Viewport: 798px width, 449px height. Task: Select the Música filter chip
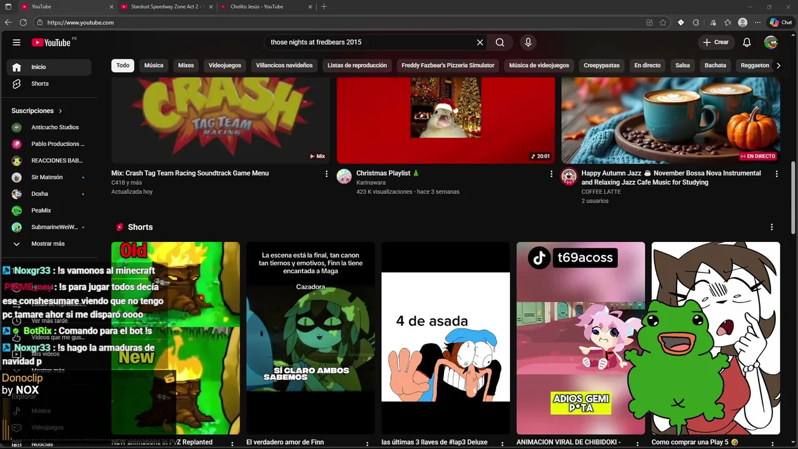pyautogui.click(x=153, y=65)
